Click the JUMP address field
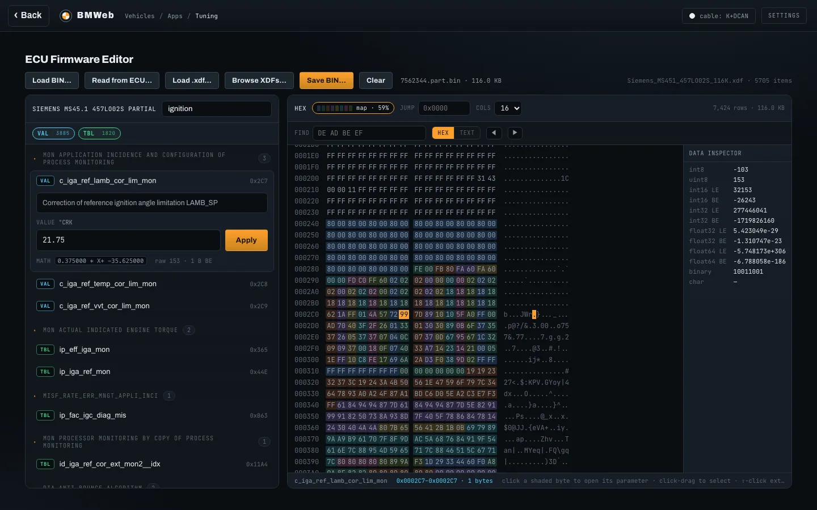 [x=444, y=108]
